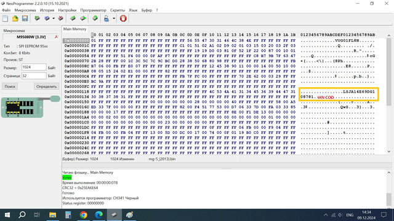The height and width of the screenshot is (221, 394).
Task: Select the Main Memory tab
Action: tap(74, 29)
